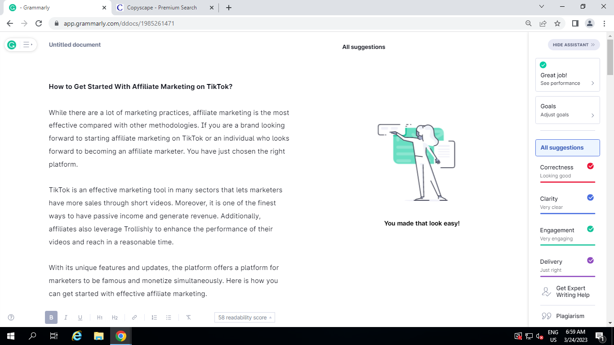The height and width of the screenshot is (345, 614).
Task: Open the Great job performance card
Action: pos(567,75)
